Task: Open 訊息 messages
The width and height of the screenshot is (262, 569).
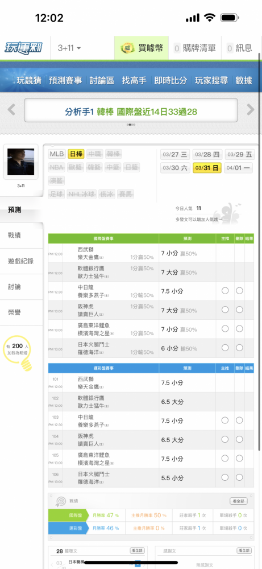Action: [x=239, y=48]
